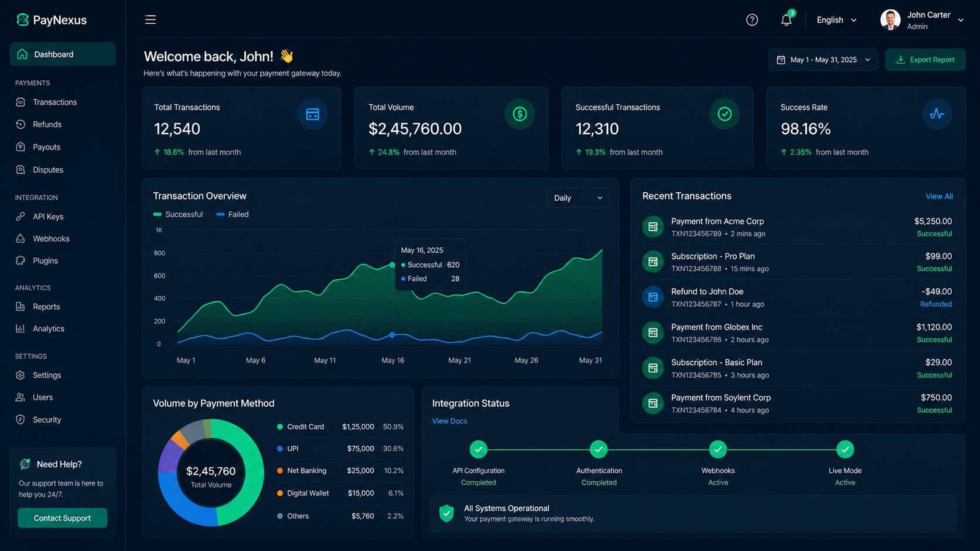This screenshot has height=551, width=980.
Task: Open the May 1 - May 31 date range dropdown
Action: [823, 60]
